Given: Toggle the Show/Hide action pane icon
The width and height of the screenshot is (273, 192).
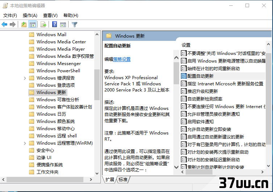Looking at the screenshot, I should pyautogui.click(x=63, y=25).
